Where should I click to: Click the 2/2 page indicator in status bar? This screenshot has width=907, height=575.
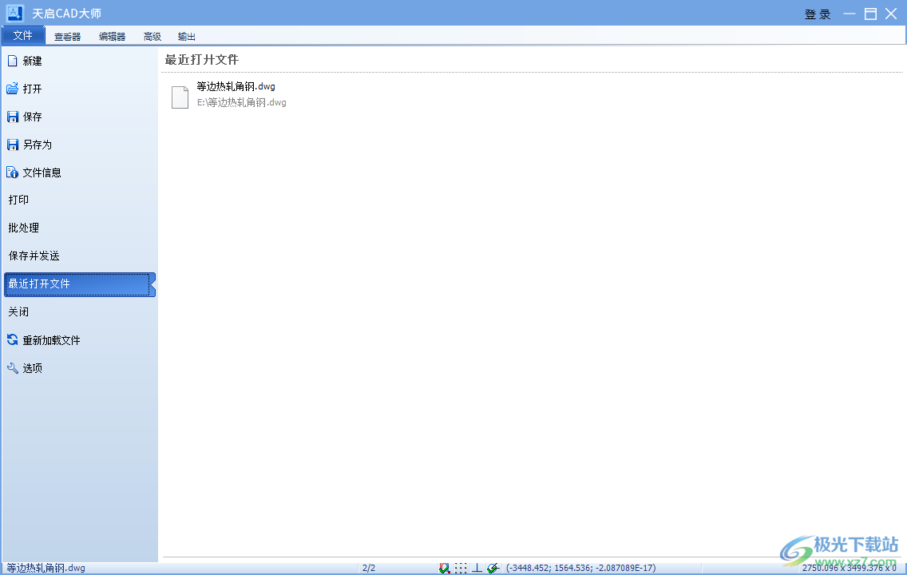click(x=369, y=569)
